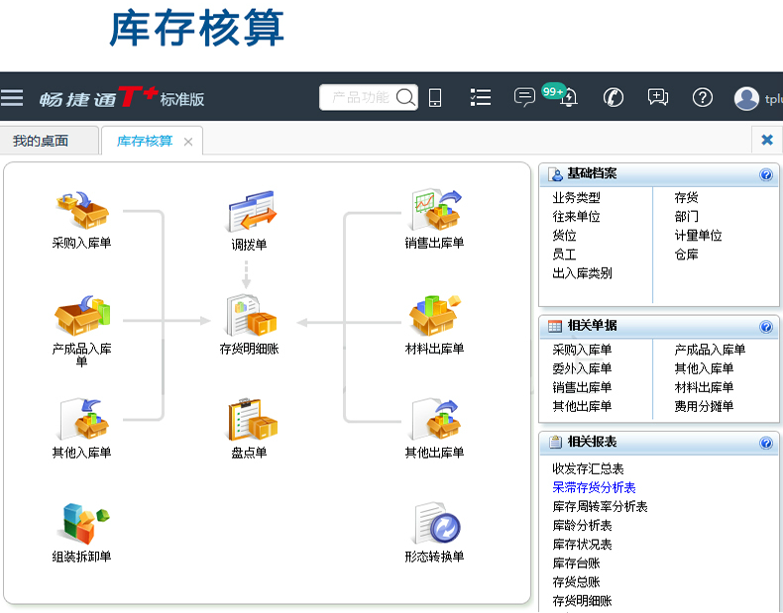Open 销售出库单 in 相关单据 list

coord(582,387)
